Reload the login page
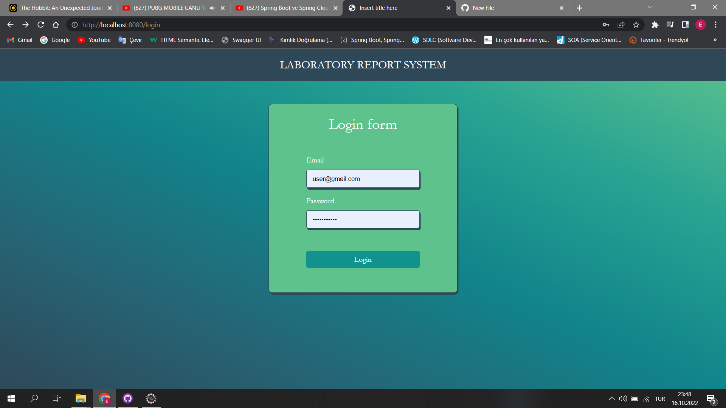 40,25
